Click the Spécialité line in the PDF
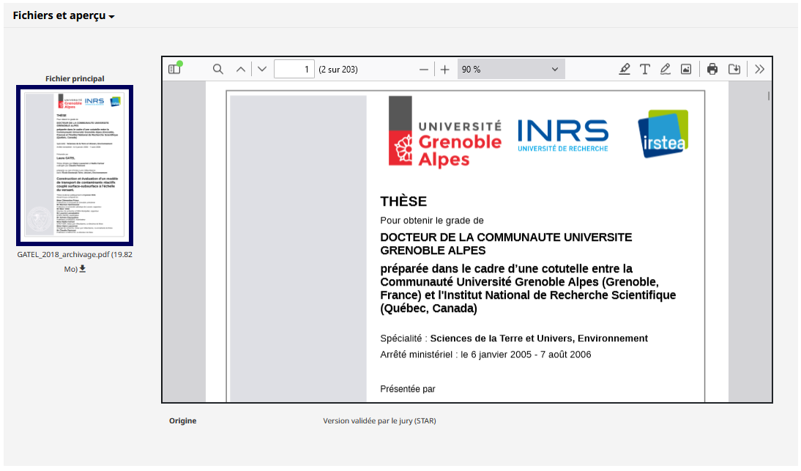Viewport: 801px width, 471px height. (514, 338)
